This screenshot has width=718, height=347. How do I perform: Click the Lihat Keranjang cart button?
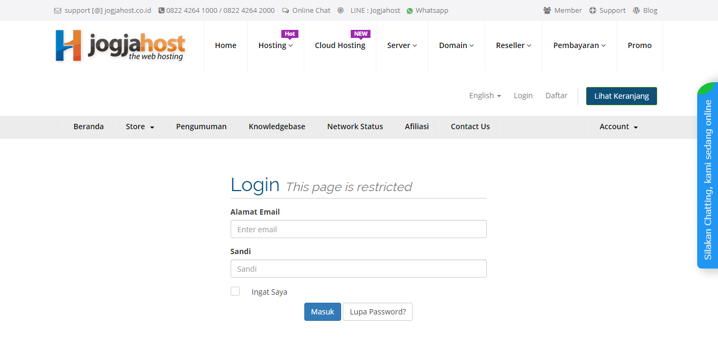pyautogui.click(x=621, y=96)
